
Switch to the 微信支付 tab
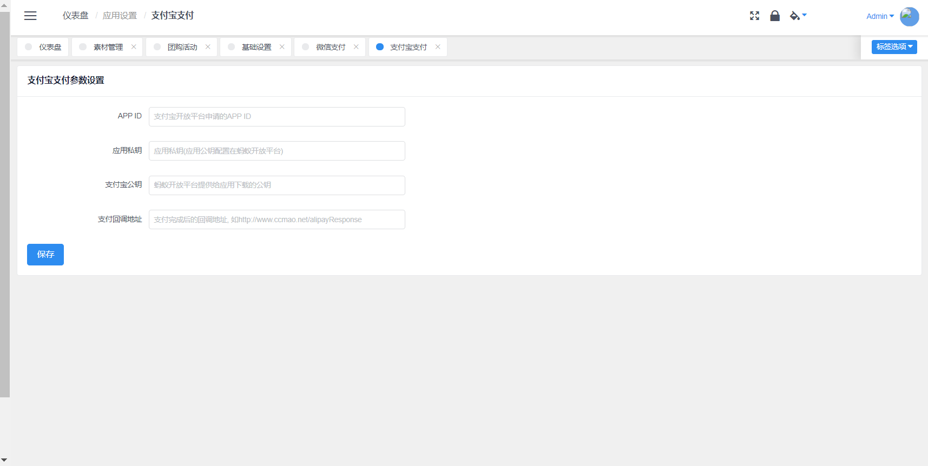(x=330, y=47)
